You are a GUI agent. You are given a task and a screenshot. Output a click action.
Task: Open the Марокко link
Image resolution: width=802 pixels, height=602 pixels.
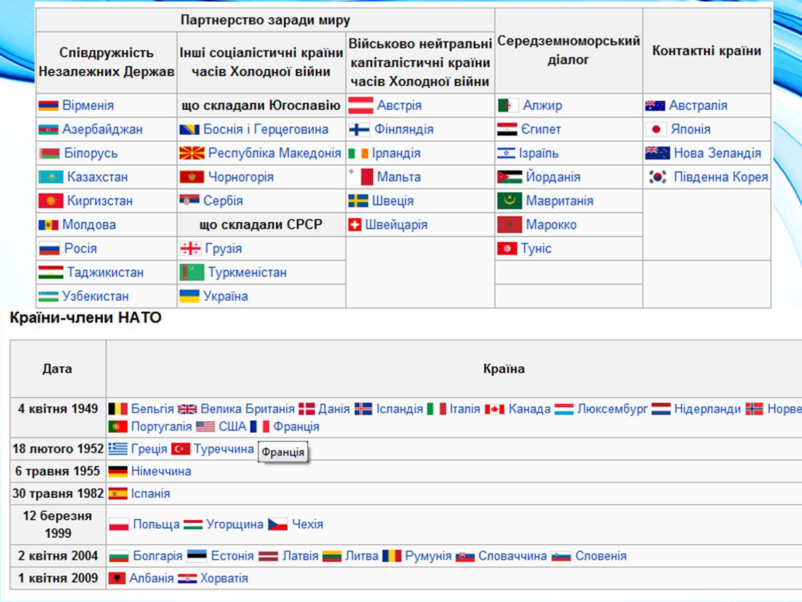tap(551, 225)
